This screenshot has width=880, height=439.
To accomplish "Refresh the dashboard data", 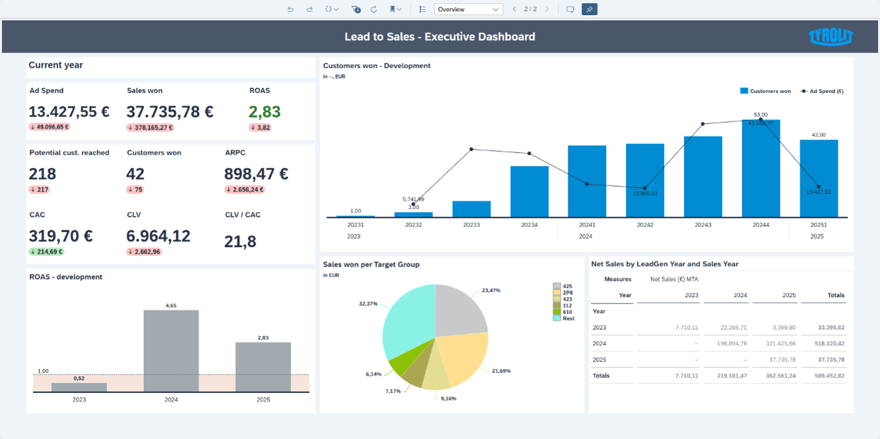I will click(x=373, y=9).
